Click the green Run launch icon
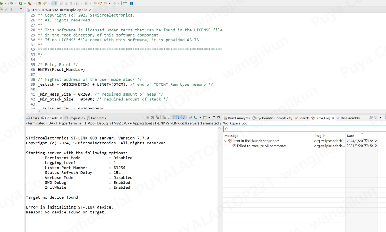This screenshot has width=386, height=232. point(20,3)
